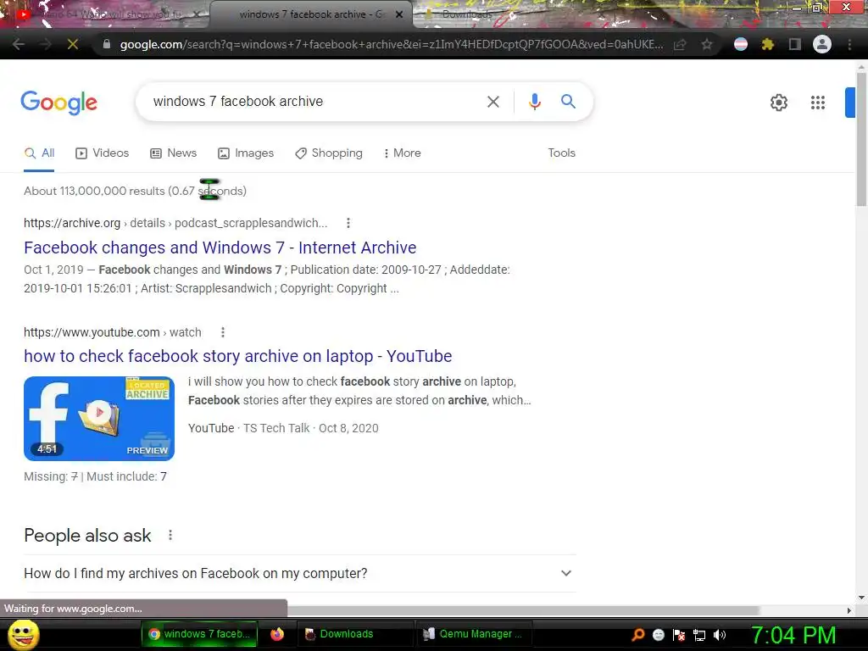Toggle the browser side panel
Viewport: 868px width, 651px height.
pyautogui.click(x=795, y=44)
